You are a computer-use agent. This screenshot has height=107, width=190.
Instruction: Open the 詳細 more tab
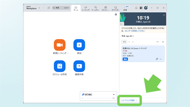tap(125, 9)
